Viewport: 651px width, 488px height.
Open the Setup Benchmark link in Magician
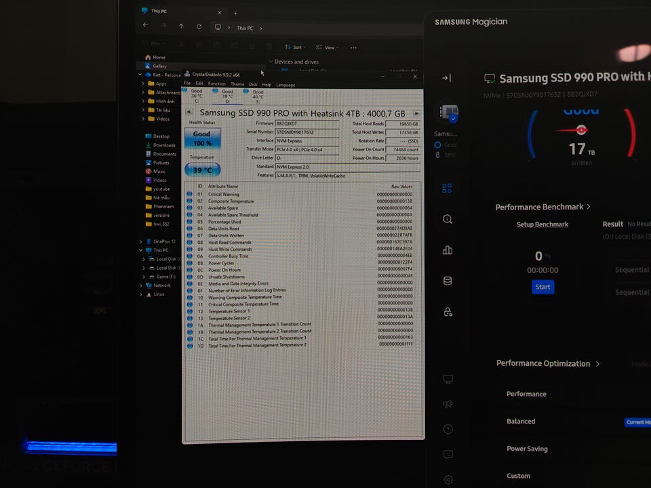(542, 224)
